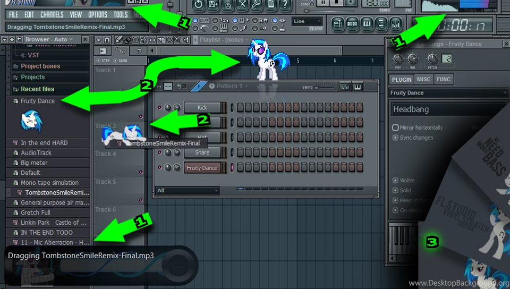Screen dimensions: 510x289
Task: Open the TOOLS menu
Action: [121, 15]
